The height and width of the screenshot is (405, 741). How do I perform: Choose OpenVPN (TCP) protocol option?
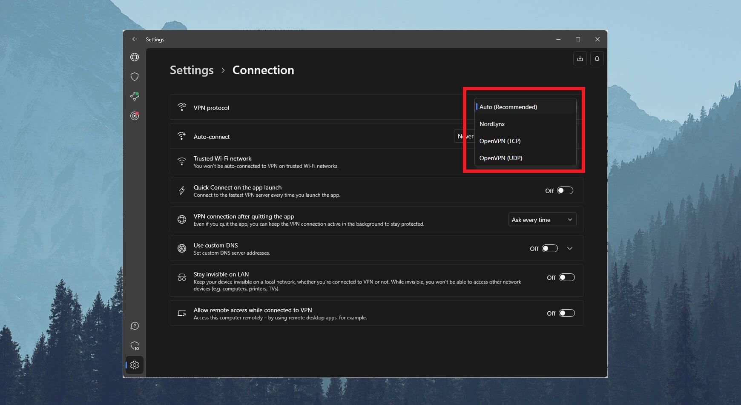click(x=526, y=141)
